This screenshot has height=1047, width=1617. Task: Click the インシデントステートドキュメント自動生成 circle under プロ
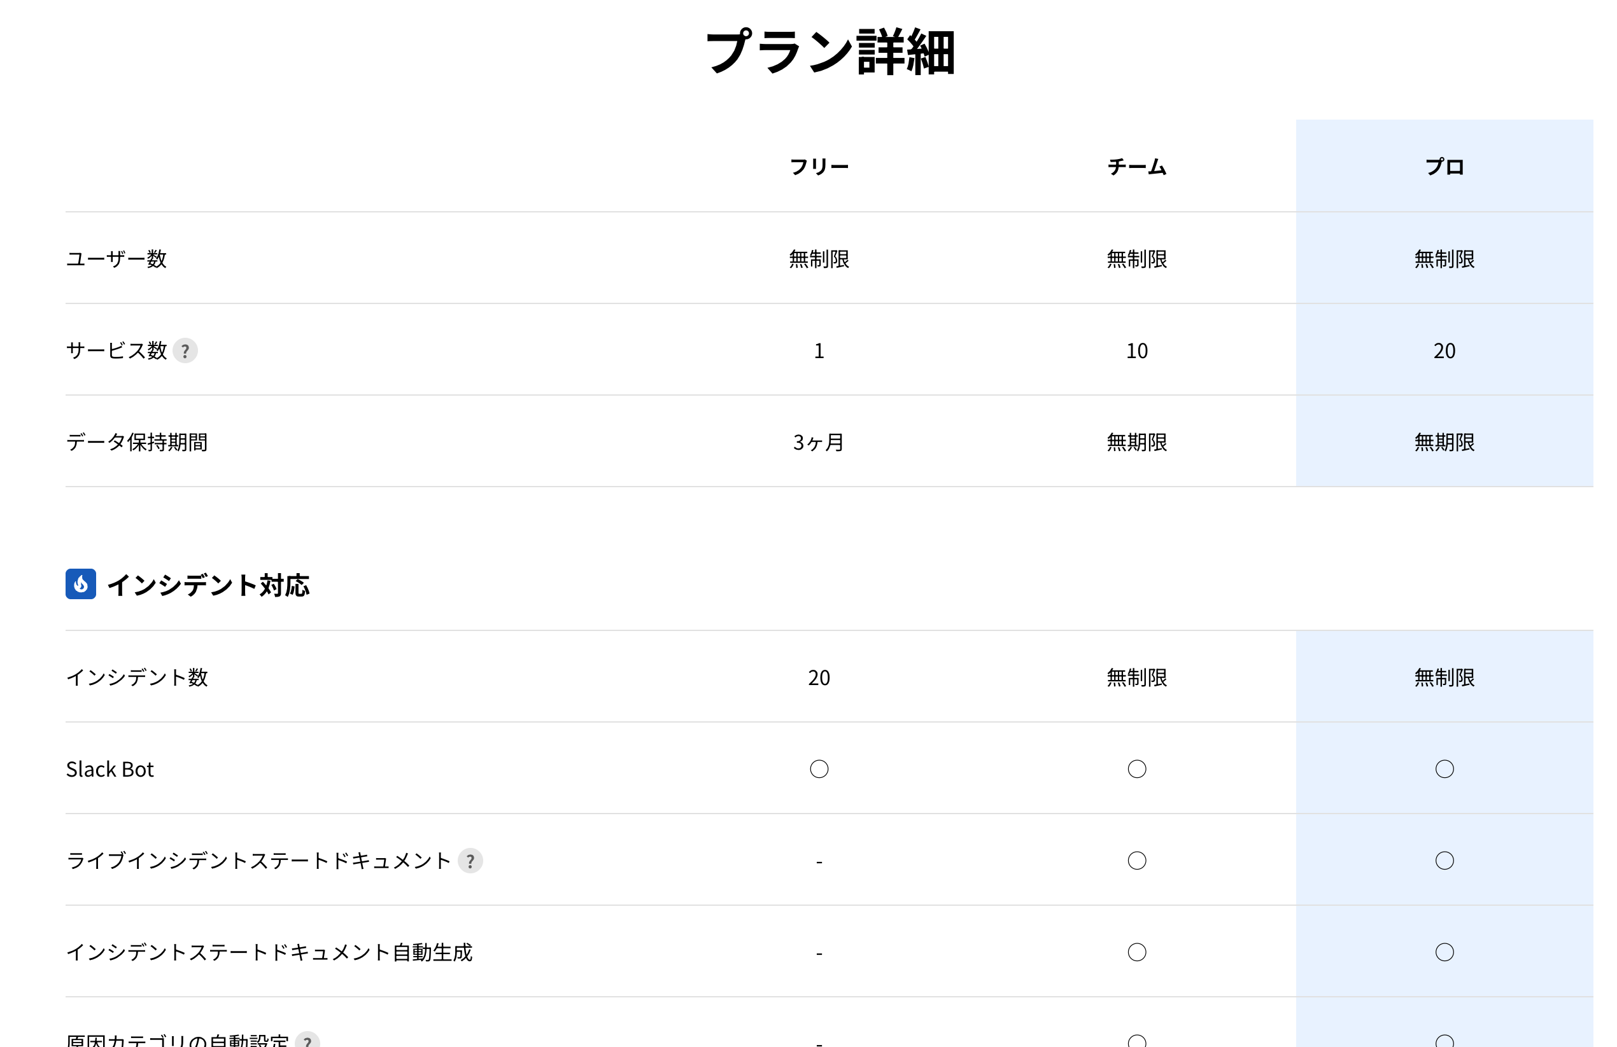coord(1444,953)
